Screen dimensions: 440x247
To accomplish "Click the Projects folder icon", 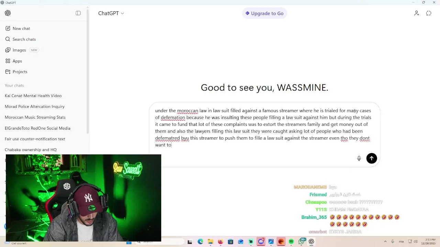I will 8,72.
